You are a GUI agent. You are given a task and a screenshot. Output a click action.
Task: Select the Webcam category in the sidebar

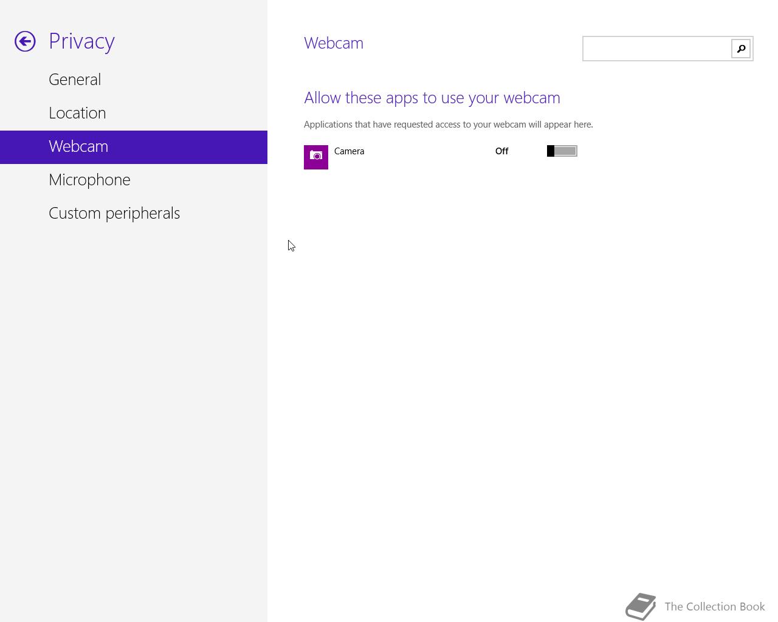[x=134, y=147]
